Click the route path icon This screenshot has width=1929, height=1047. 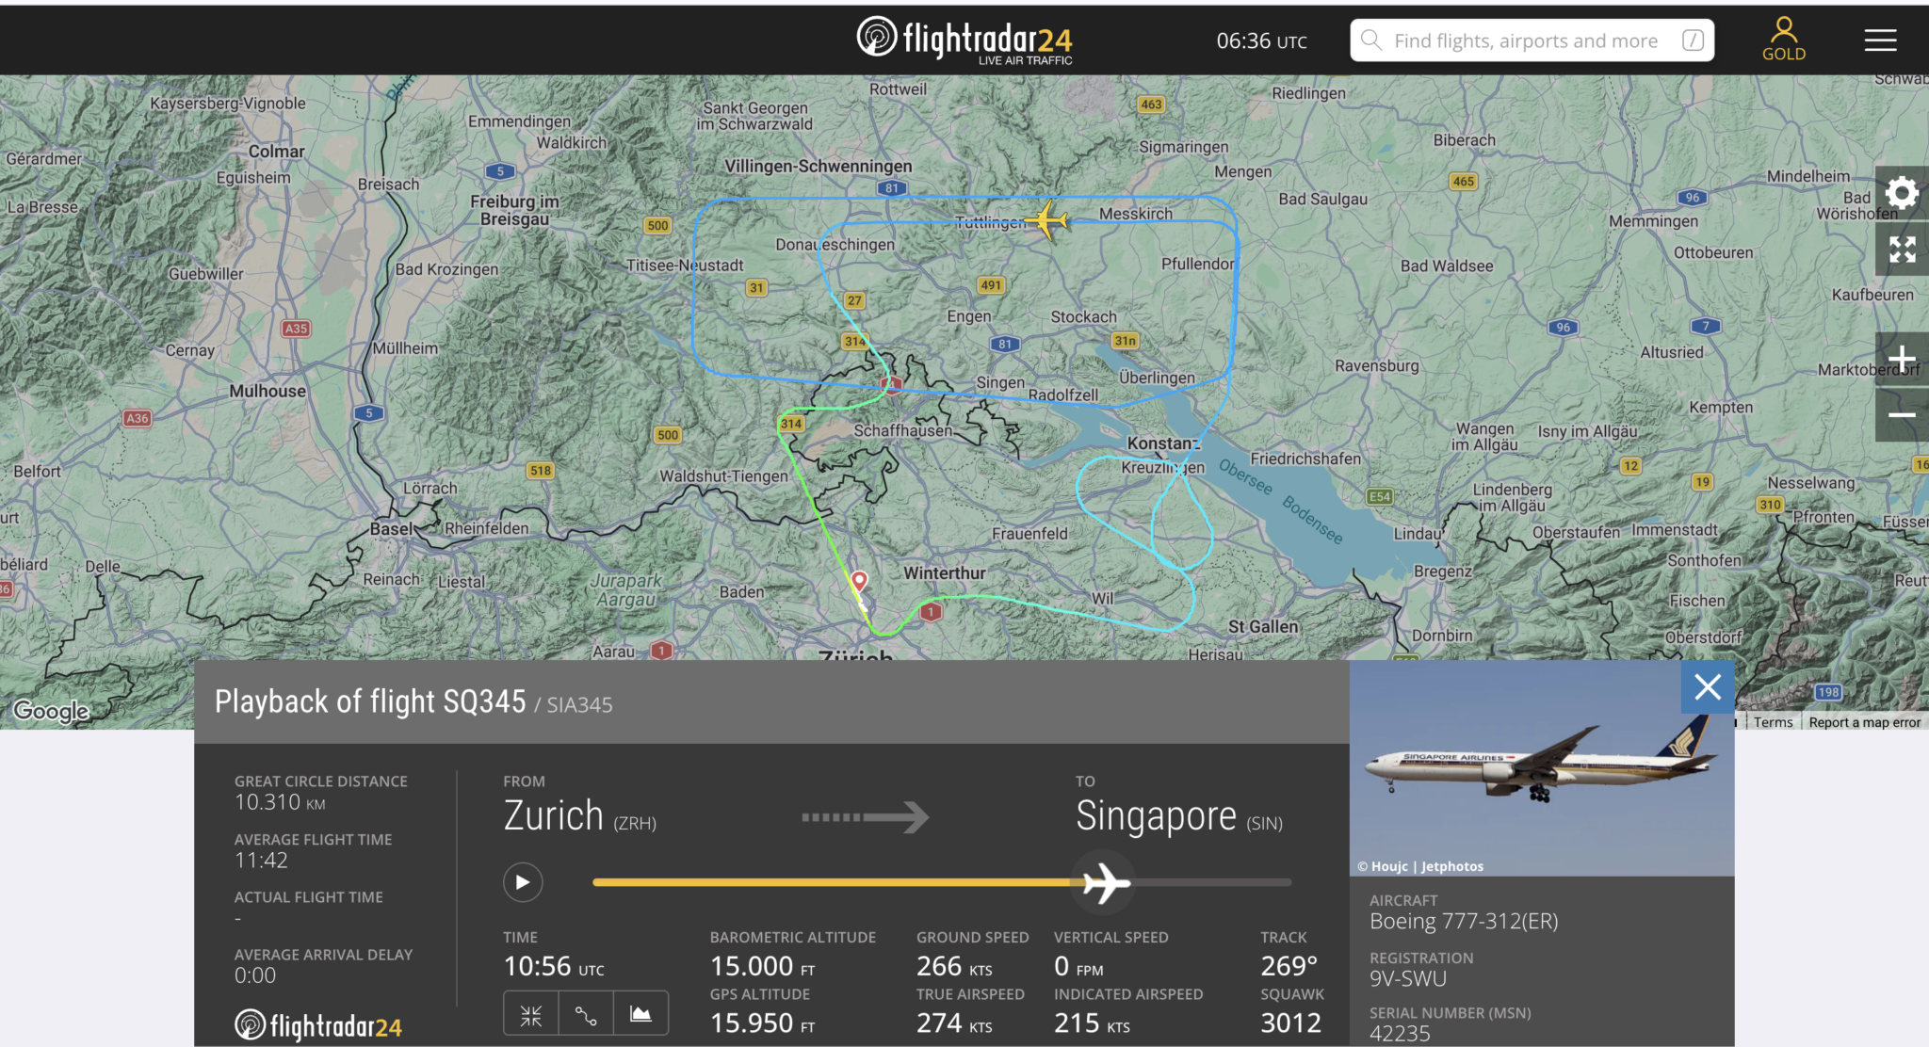pos(586,1015)
